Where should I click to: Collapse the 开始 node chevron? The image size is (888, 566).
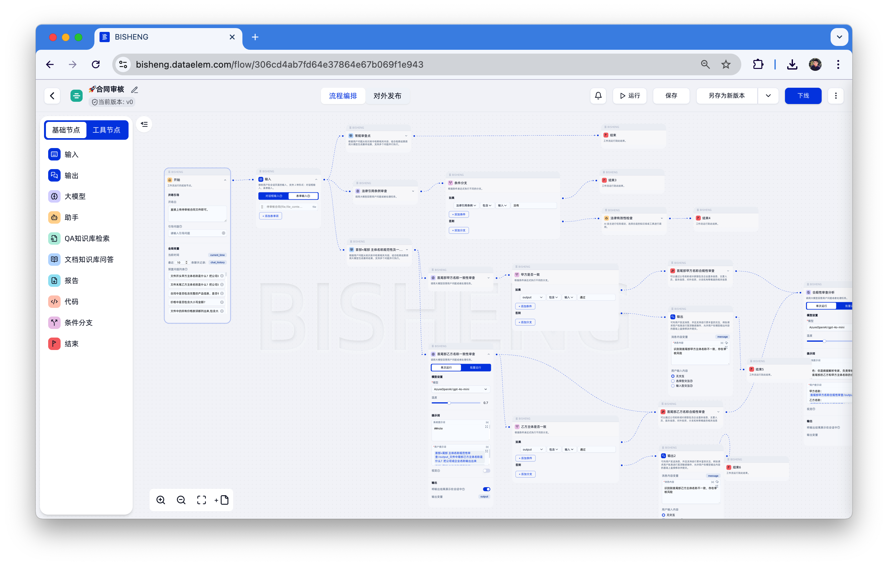225,180
